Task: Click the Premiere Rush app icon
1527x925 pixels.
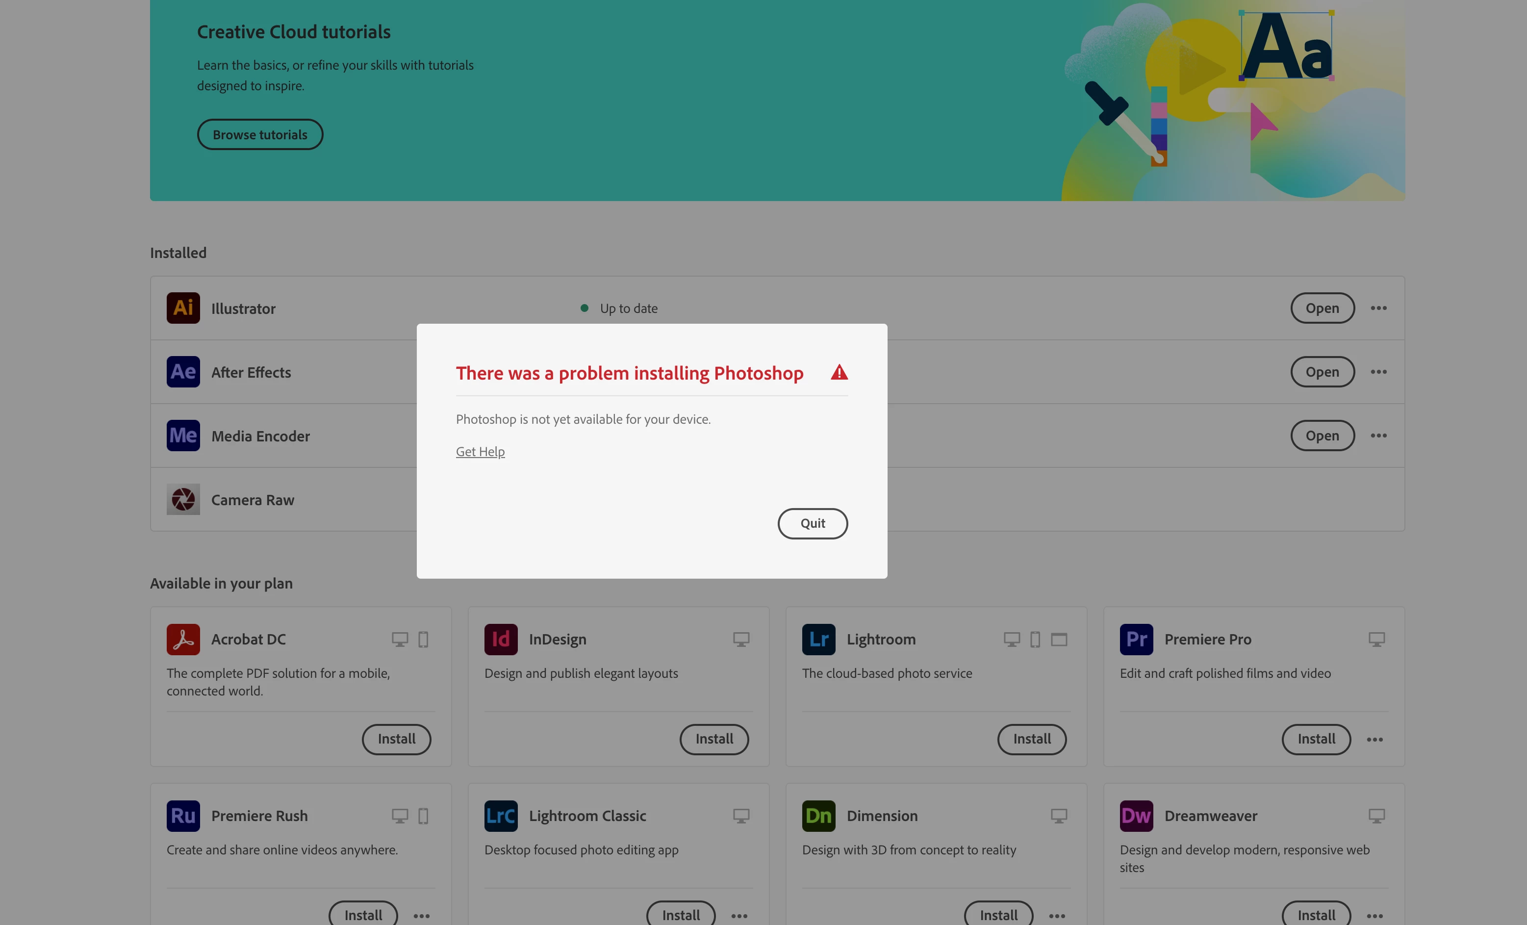Action: [183, 816]
